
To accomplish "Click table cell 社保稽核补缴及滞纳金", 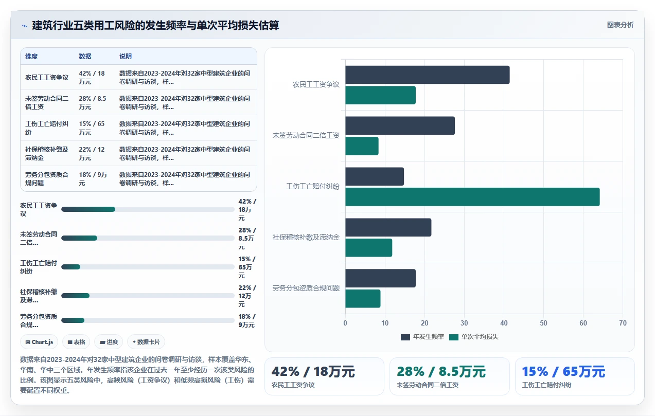I will (x=47, y=153).
